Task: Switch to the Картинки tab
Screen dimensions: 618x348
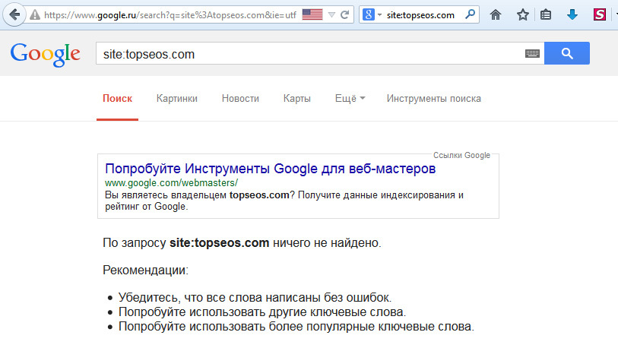Action: click(x=177, y=99)
